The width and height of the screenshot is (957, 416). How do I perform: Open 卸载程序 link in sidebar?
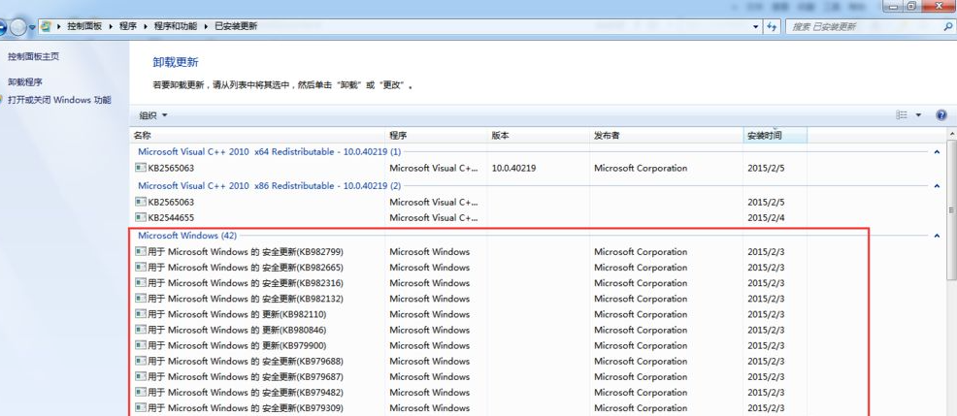click(25, 81)
